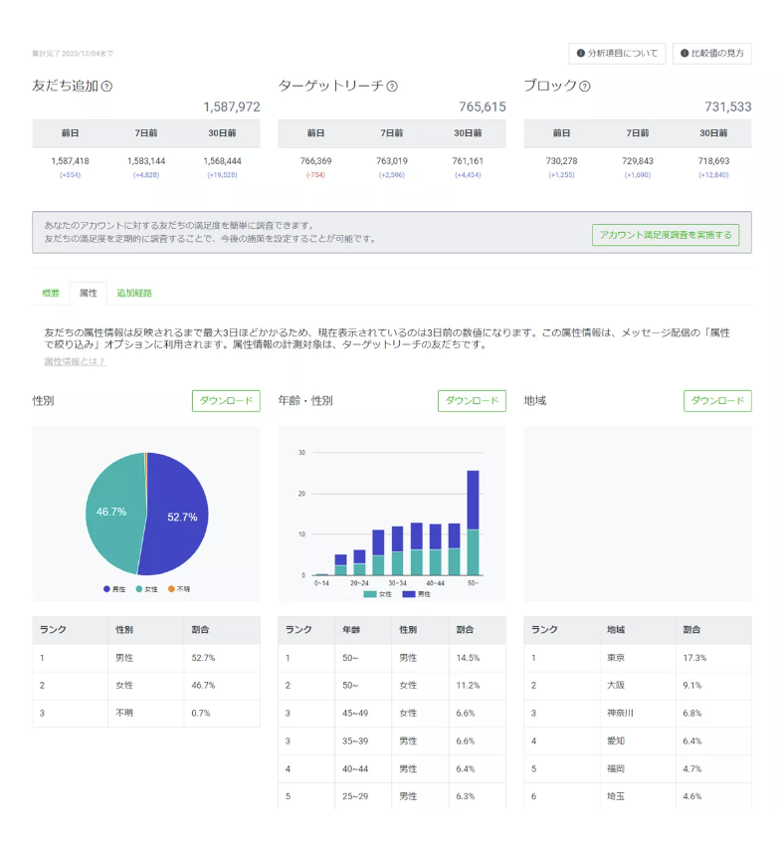Click previous-day friends value 1,587,418

[71, 161]
